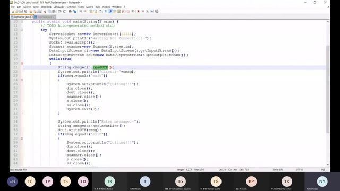Select the NY participant avatar
The height and width of the screenshot is (191, 340).
tap(322, 181)
